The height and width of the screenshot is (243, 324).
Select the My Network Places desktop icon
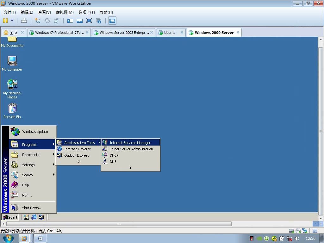coord(12,89)
